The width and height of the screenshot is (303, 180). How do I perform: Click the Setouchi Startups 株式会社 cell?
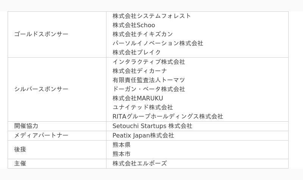[x=152, y=126]
